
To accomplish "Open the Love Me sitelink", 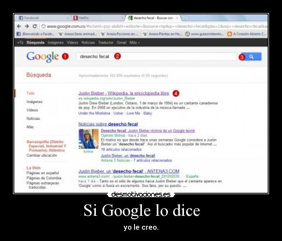I will (133, 113).
